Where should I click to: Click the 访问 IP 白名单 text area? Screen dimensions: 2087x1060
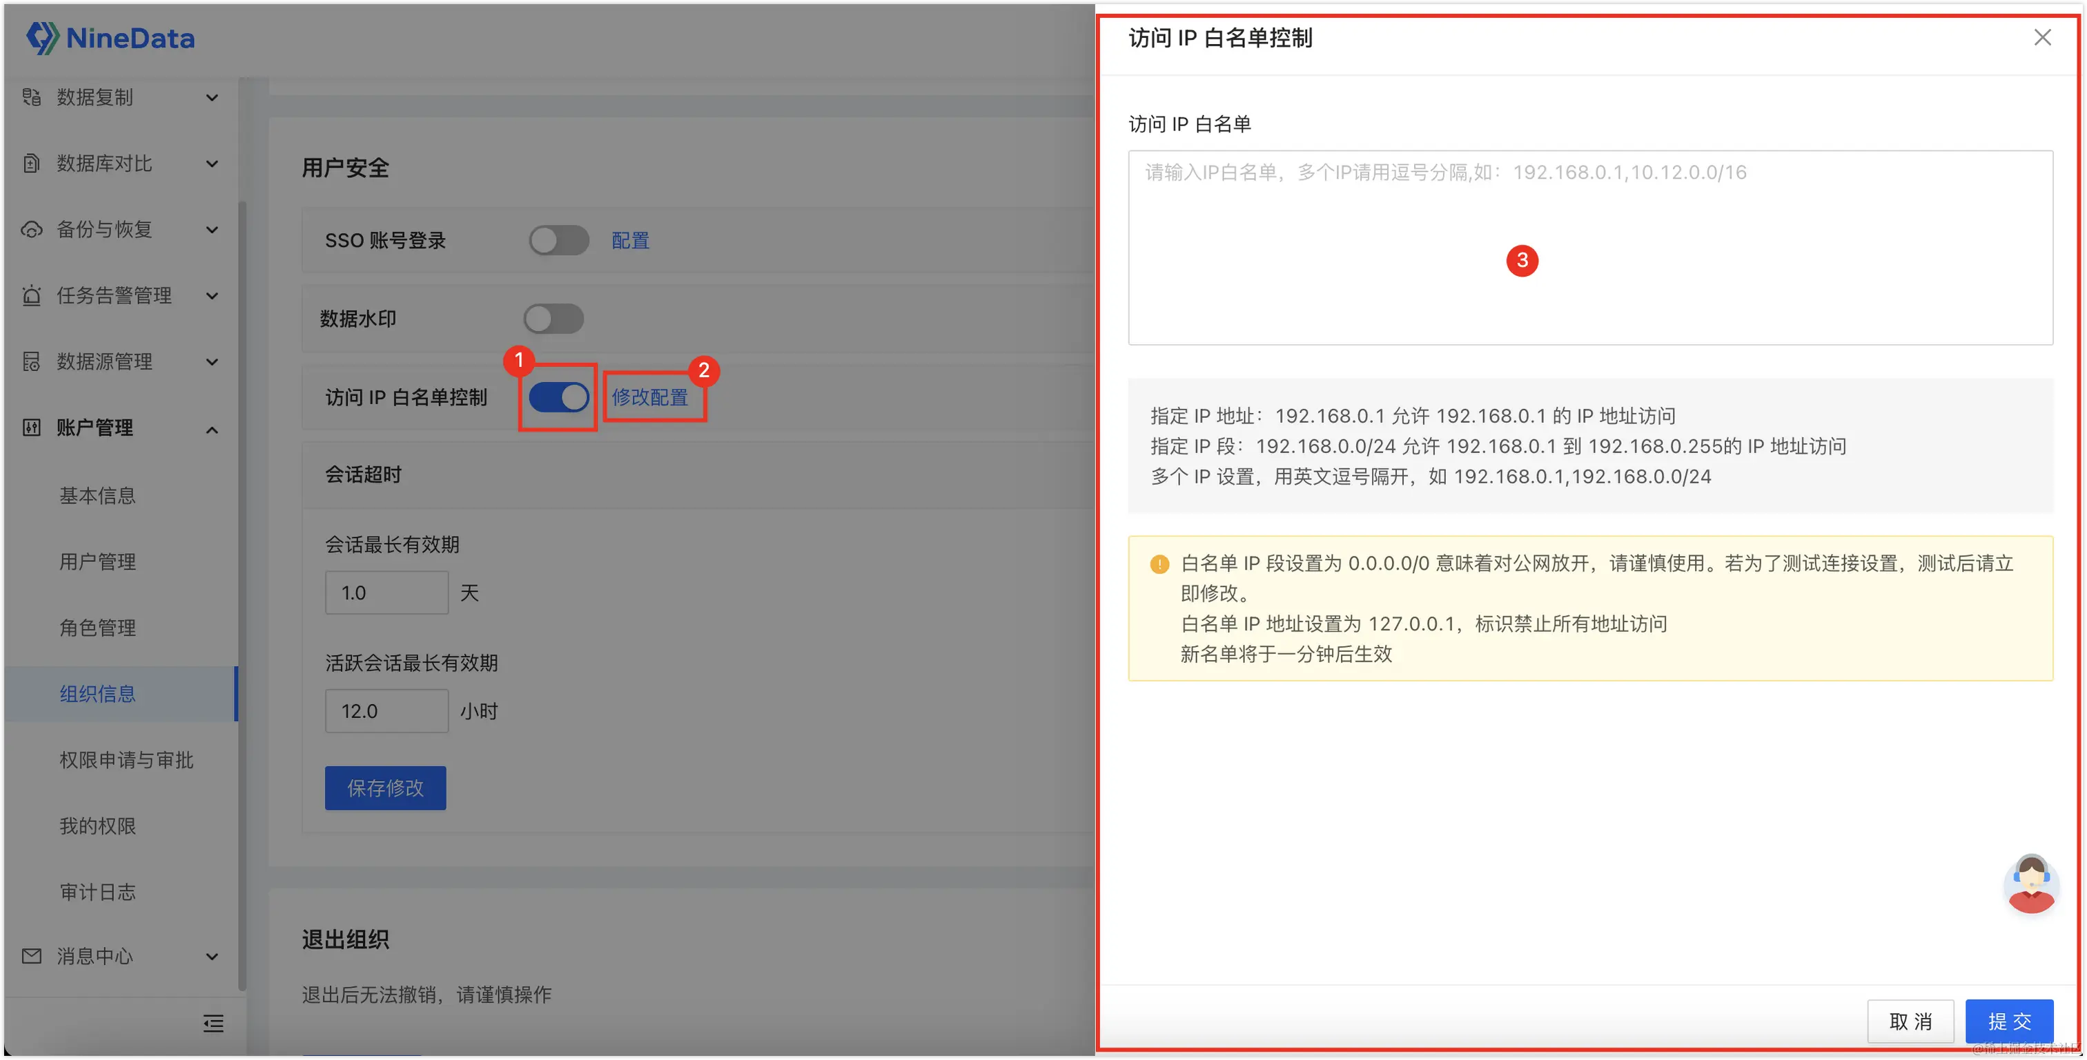[x=1589, y=247]
